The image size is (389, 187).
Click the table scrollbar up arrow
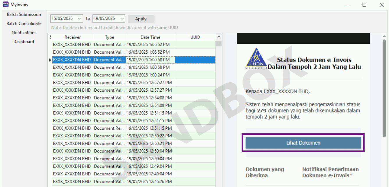(x=219, y=37)
